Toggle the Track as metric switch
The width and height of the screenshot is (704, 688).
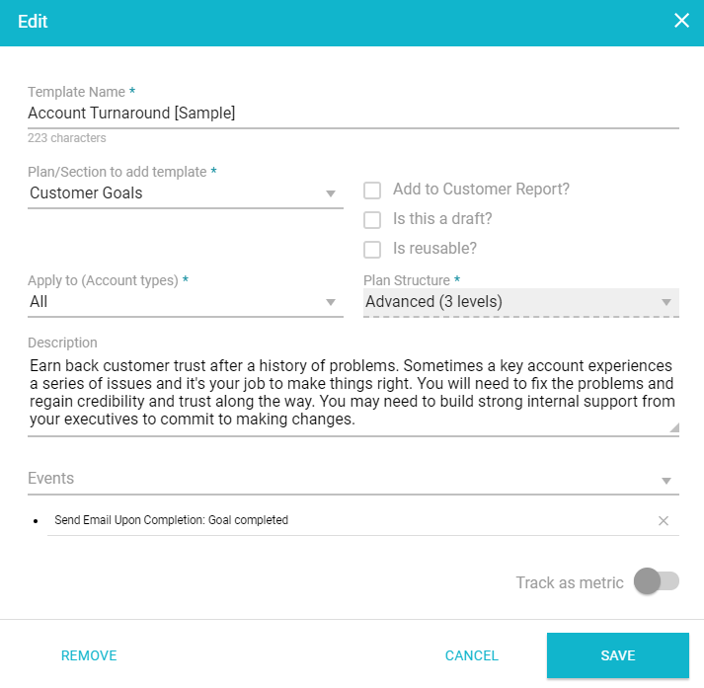(657, 581)
